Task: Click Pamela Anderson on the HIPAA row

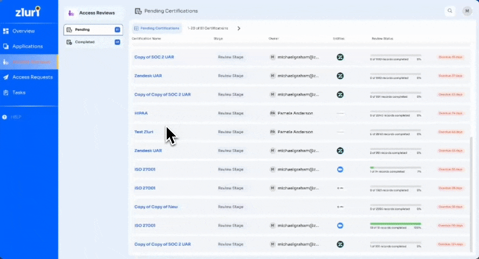Action: coord(295,113)
